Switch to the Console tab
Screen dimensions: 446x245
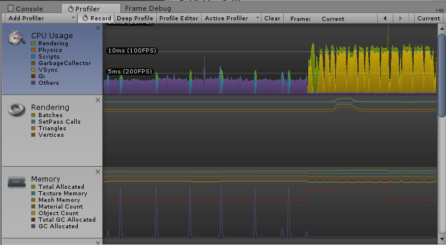(x=25, y=8)
